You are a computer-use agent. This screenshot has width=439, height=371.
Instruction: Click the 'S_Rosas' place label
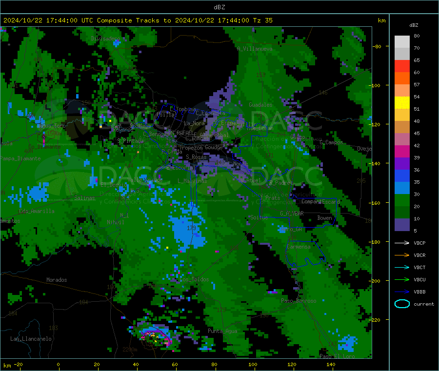click(x=196, y=157)
